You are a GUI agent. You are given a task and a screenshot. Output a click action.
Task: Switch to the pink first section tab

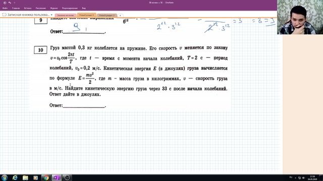(x=66, y=16)
